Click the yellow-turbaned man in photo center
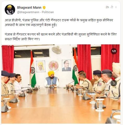This screenshot has height=125, width=123. click(x=51, y=79)
